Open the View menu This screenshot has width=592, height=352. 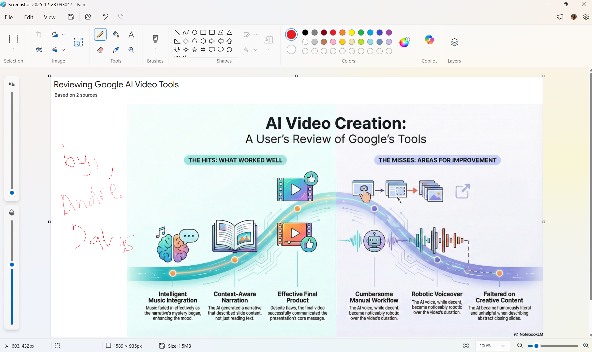(50, 17)
